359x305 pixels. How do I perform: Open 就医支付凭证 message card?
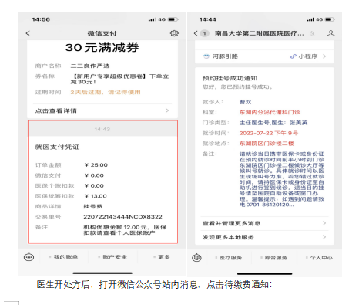coord(102,190)
